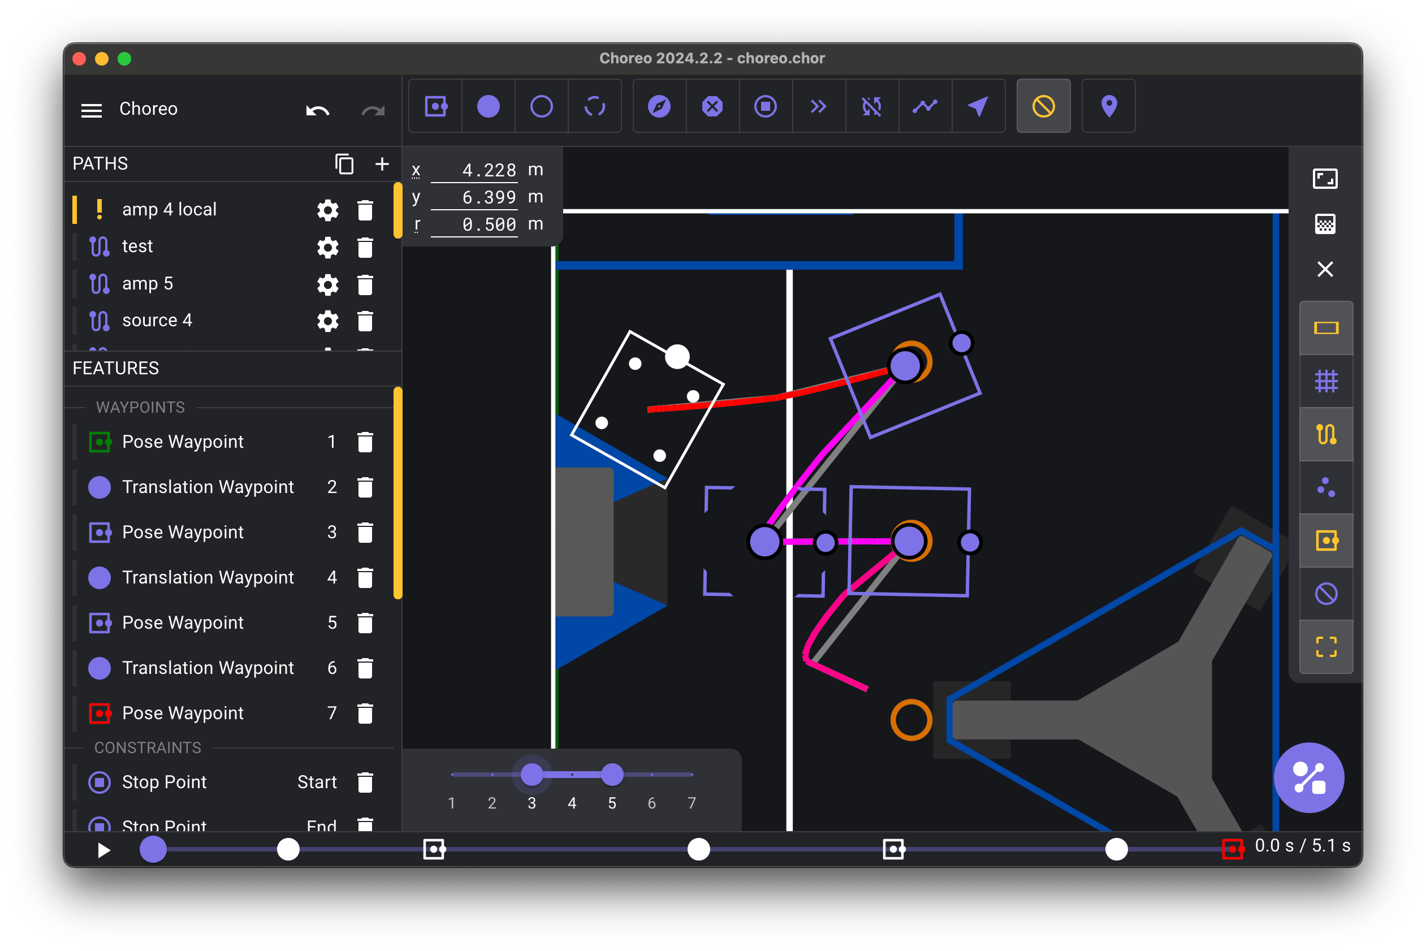
Task: Click handle at waypoint 5 on range slider
Action: pos(612,775)
